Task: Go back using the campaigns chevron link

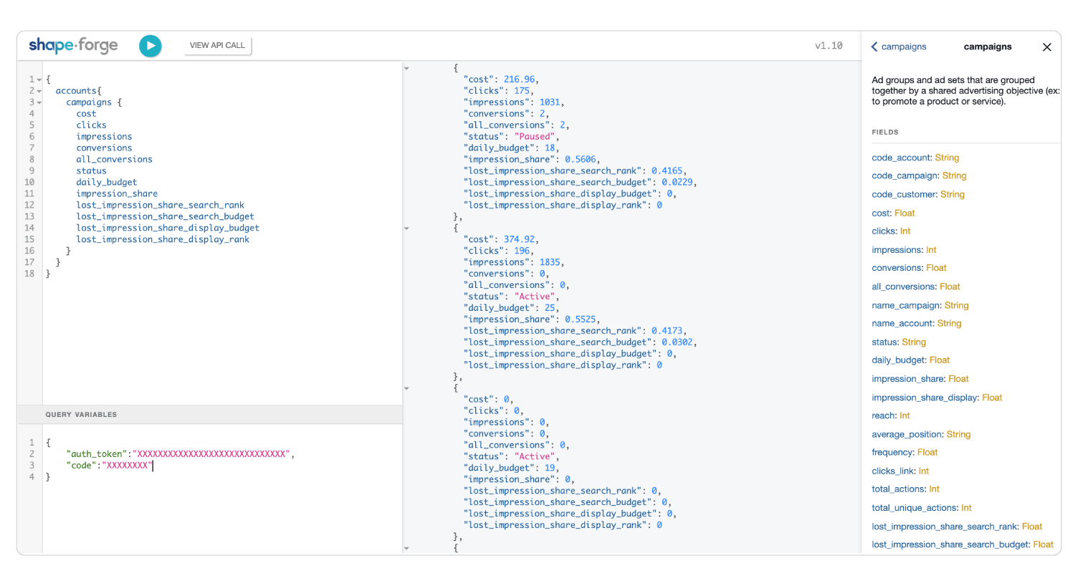Action: [x=899, y=47]
